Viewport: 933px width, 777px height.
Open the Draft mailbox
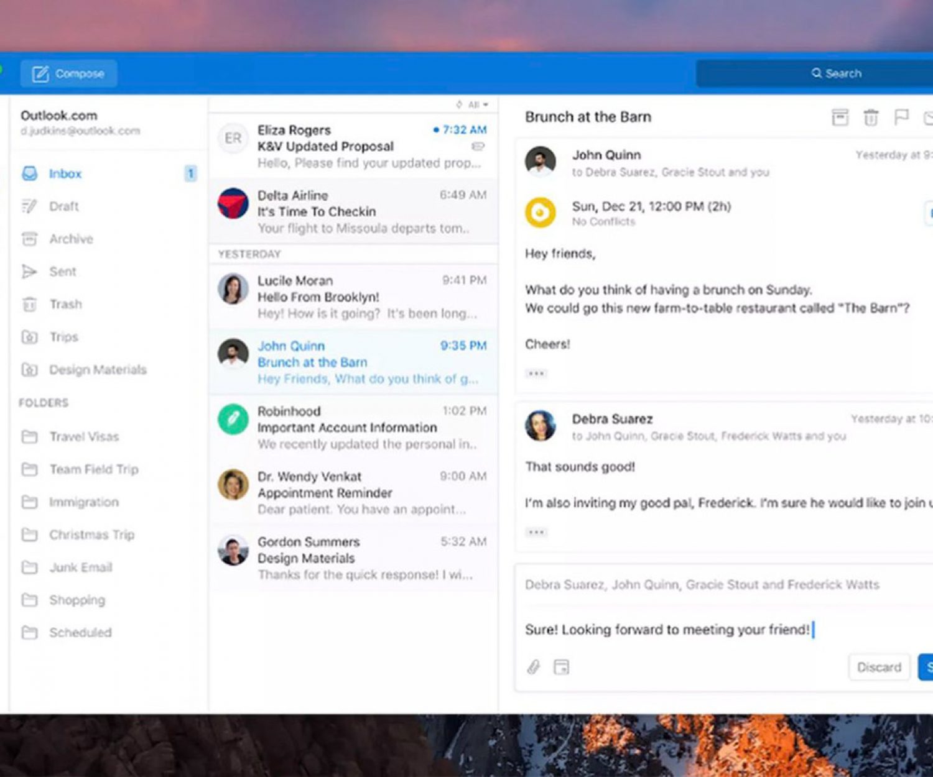pyautogui.click(x=63, y=206)
